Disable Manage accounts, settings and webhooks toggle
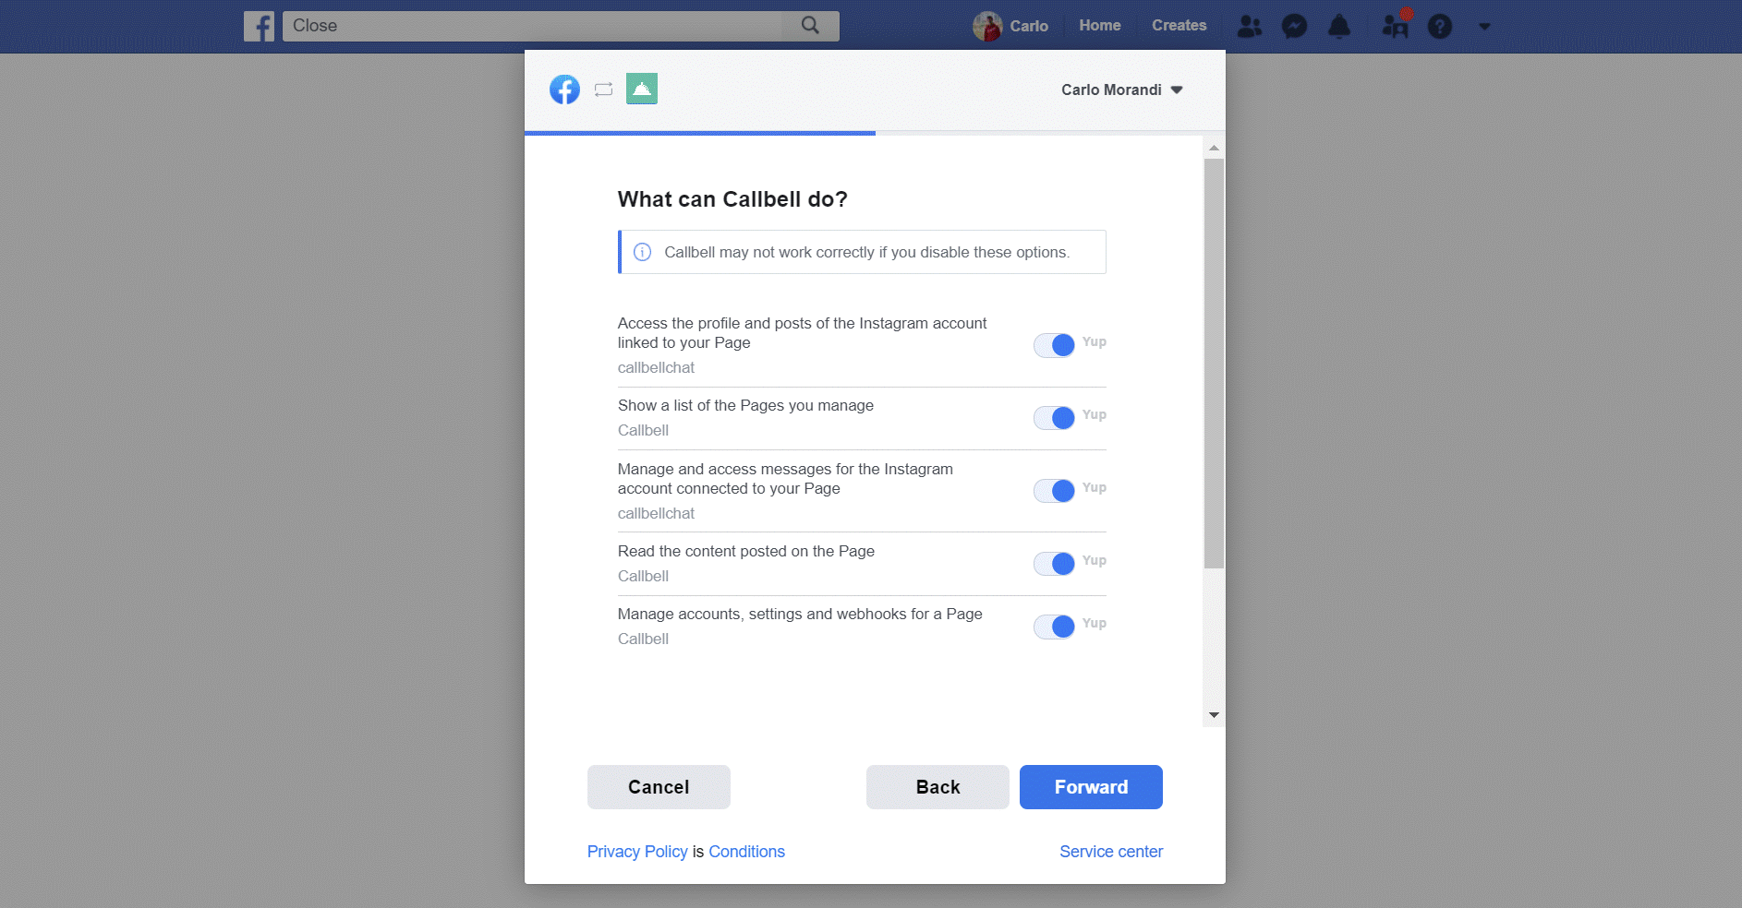The image size is (1742, 908). [x=1054, y=627]
